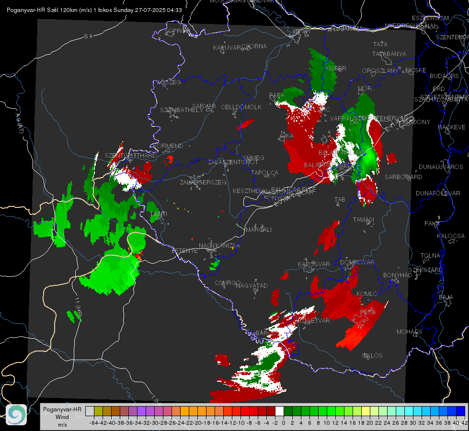Click the ZALASZENTGRÓT city label
Screen dimensions: 469x431
click(x=233, y=162)
